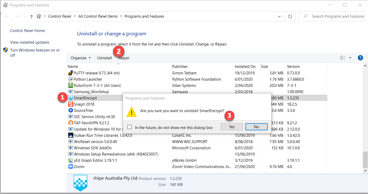Click the TAP-NordVPN 9.21.2 icon

tap(71, 123)
